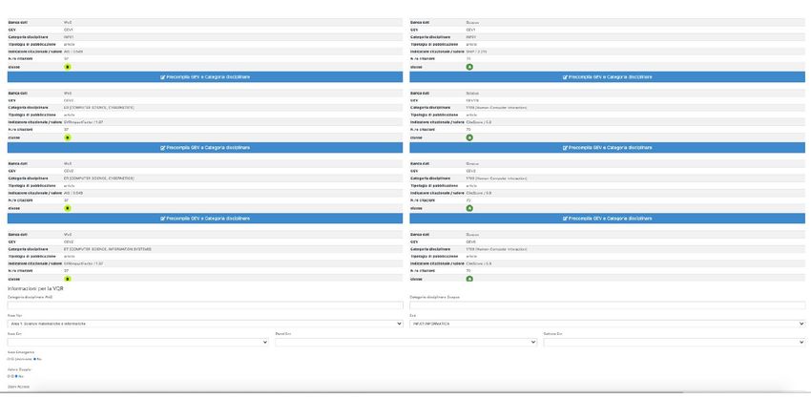Expand the Panel Erc dropdown
This screenshot has height=399, width=811.
coord(405,342)
